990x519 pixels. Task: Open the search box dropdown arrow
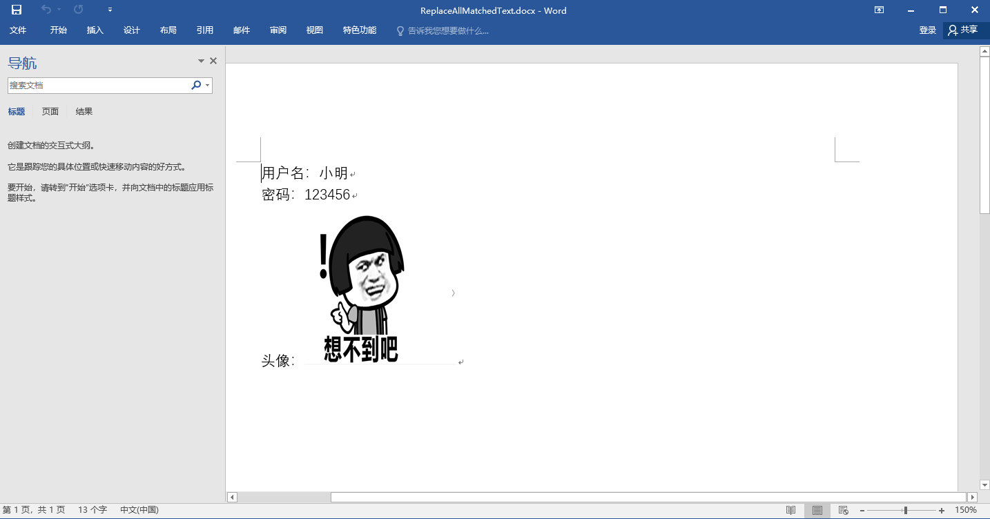[x=206, y=85]
